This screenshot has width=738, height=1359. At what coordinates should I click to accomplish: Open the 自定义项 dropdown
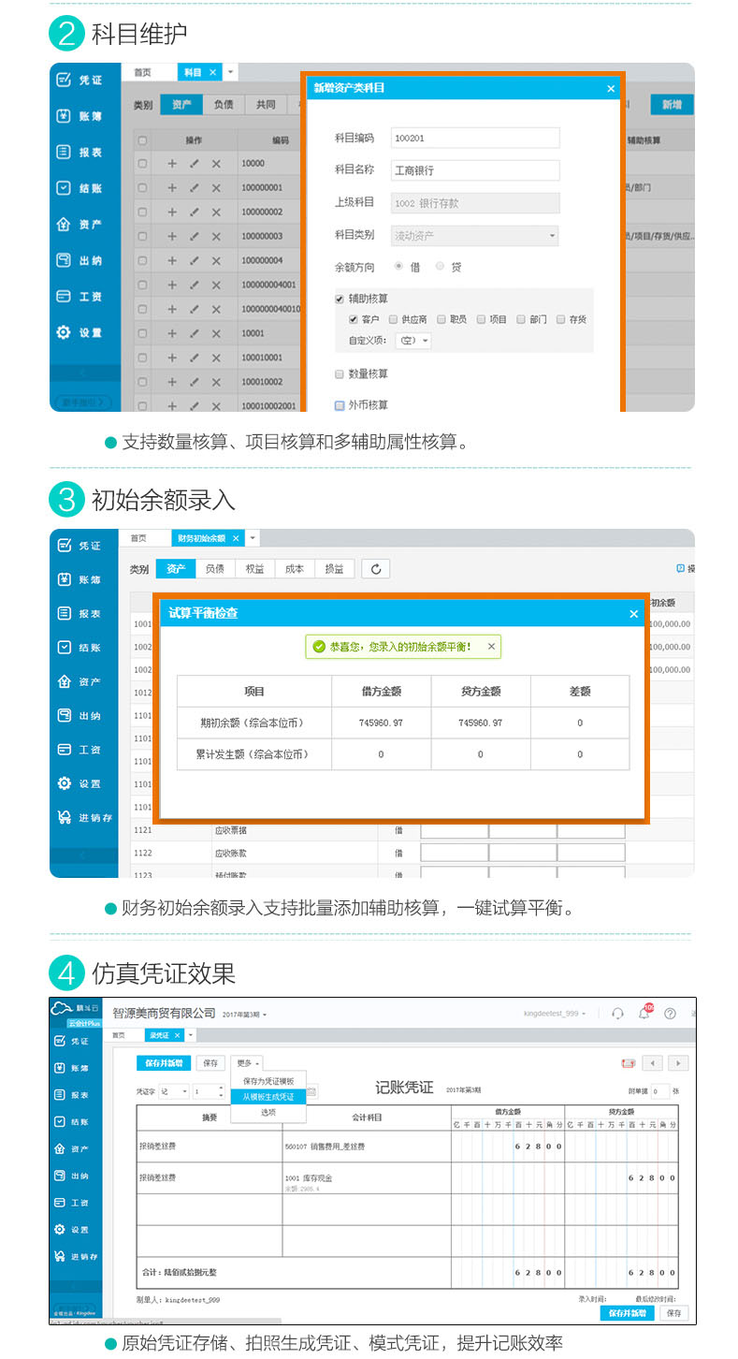412,341
